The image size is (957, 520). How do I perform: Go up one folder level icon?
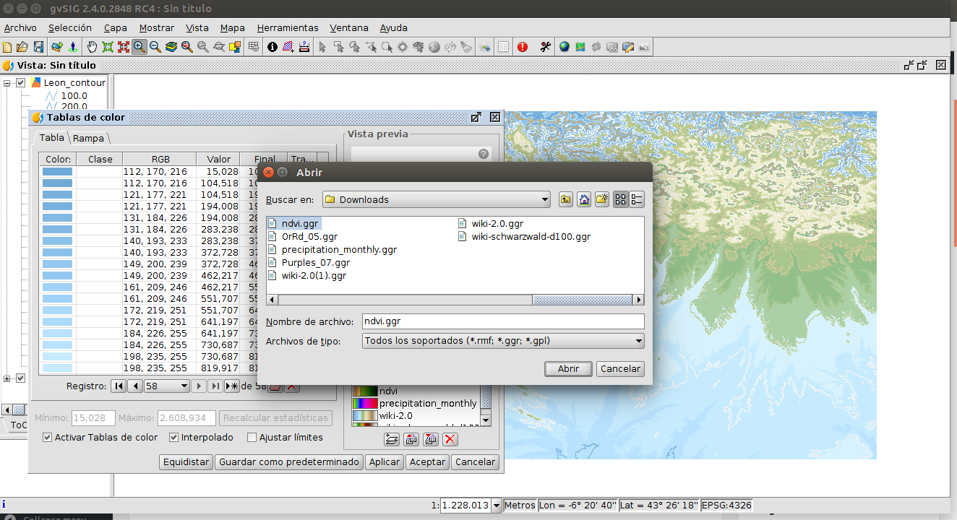pyautogui.click(x=565, y=200)
